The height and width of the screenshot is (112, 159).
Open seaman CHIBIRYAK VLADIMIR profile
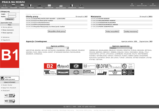coord(107,23)
